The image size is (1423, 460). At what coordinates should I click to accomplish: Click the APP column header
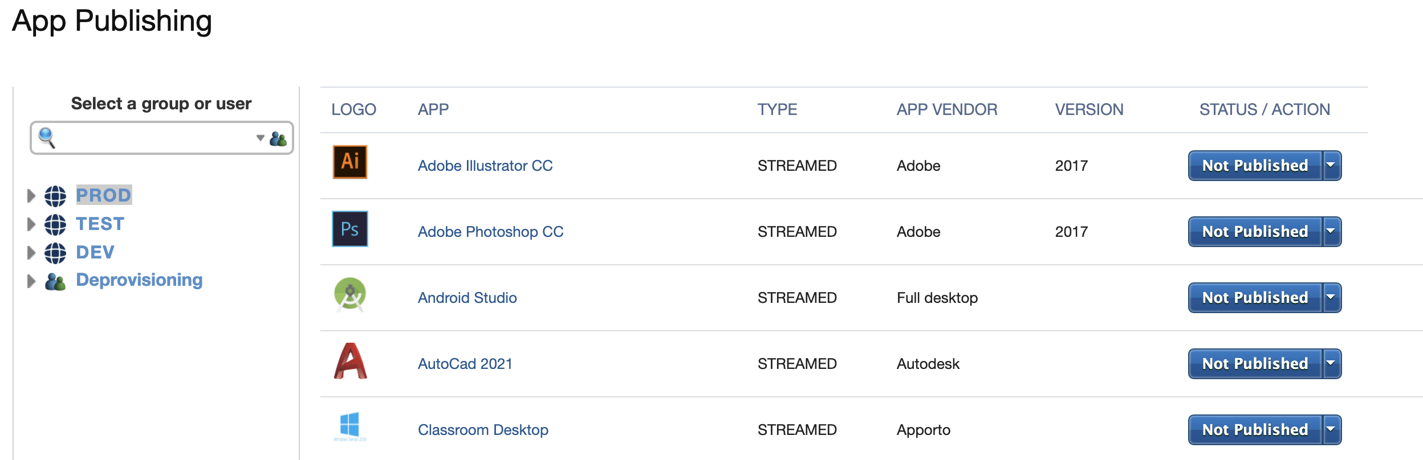click(x=433, y=109)
